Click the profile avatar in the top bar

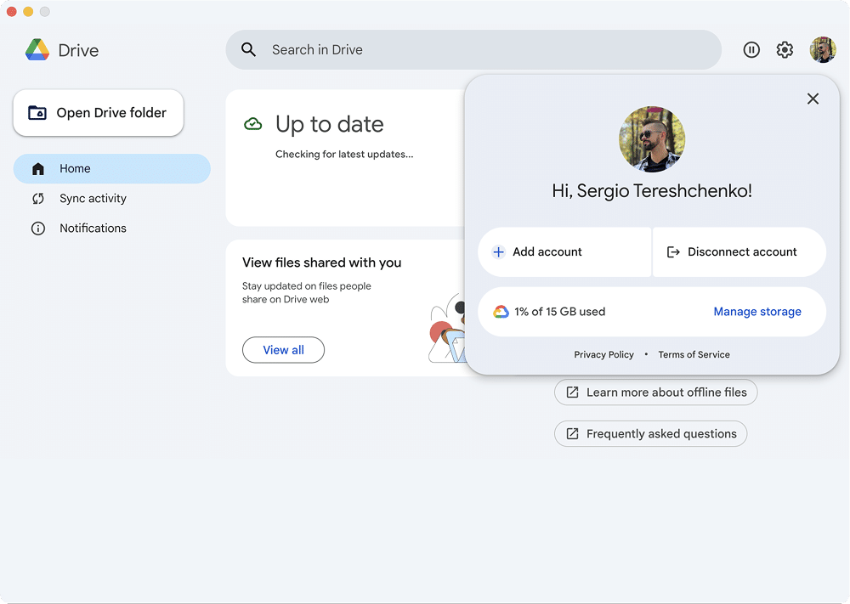pos(823,50)
